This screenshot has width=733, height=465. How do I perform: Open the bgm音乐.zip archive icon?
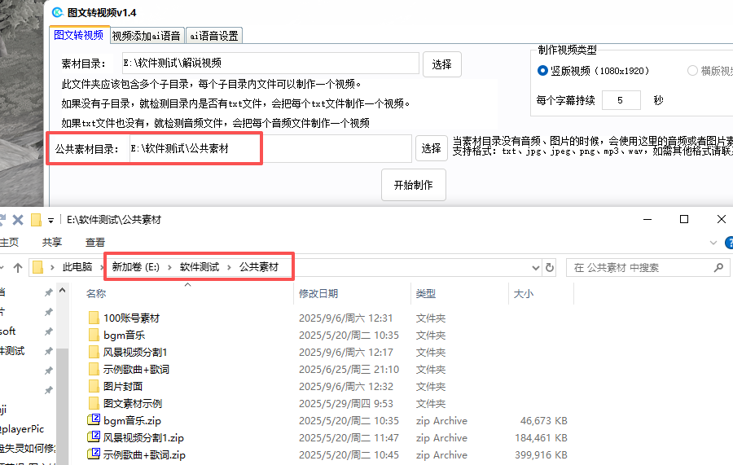[x=94, y=421]
